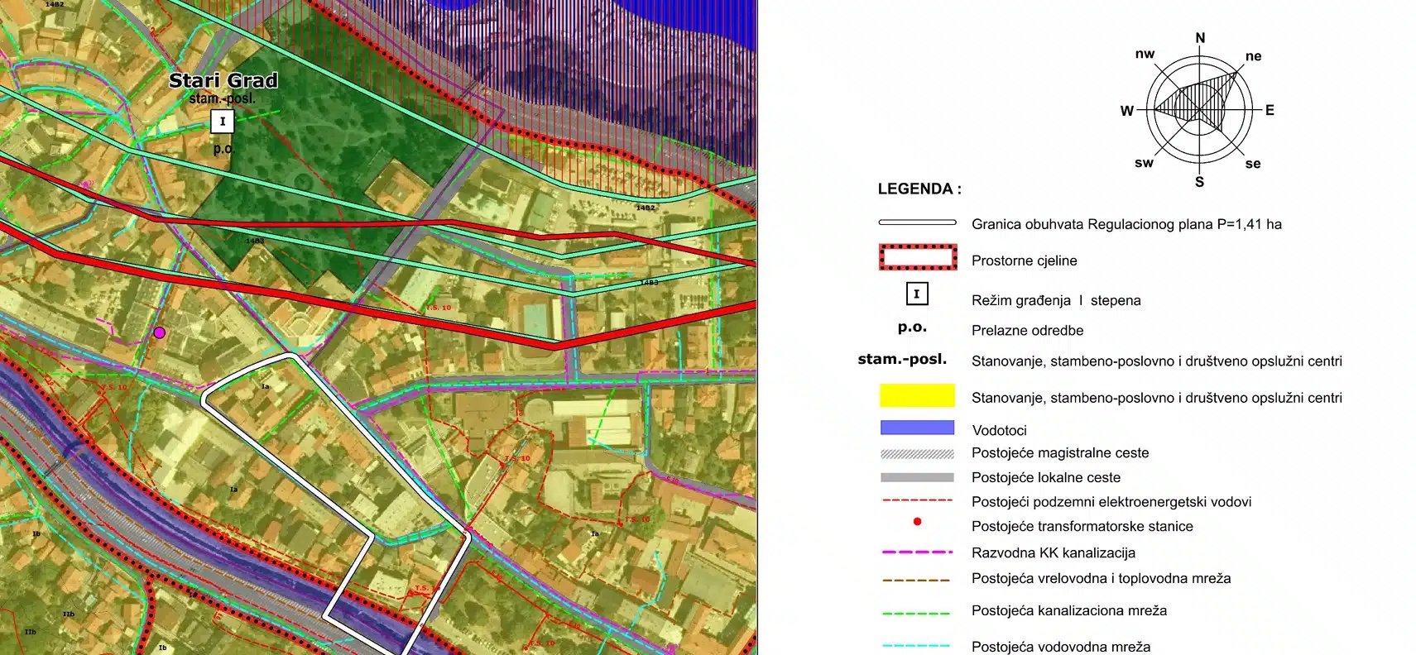This screenshot has width=1416, height=655.
Task: Click the 'p.o.' abbreviation in the legend
Action: pyautogui.click(x=912, y=327)
